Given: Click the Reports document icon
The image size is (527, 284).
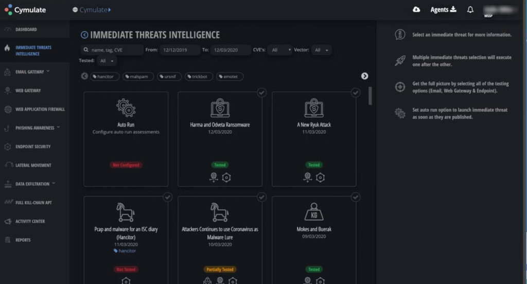Looking at the screenshot, I should [x=7, y=240].
